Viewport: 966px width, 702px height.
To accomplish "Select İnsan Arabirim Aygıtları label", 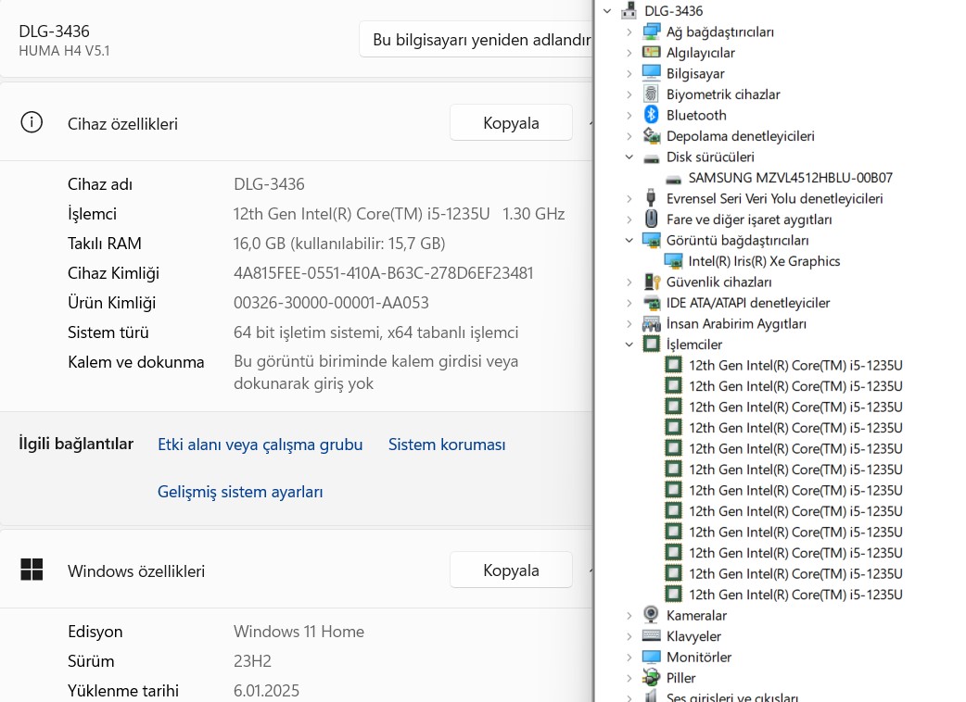I will (x=736, y=323).
